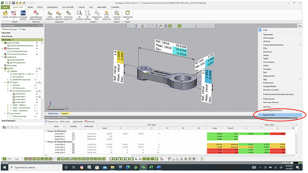Run Best Fit Alignment tool
This screenshot has height=173, width=308.
click(58, 15)
